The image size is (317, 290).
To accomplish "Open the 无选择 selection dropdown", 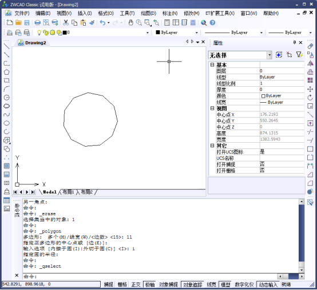I will [240, 55].
